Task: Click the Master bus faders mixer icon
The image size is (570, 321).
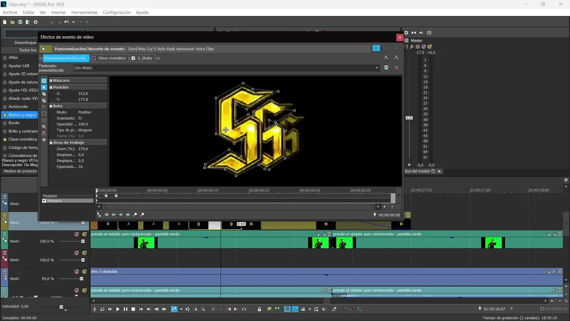Action: [429, 33]
